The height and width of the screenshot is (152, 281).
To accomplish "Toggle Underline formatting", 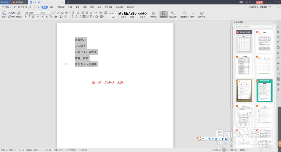I will click(33, 17).
